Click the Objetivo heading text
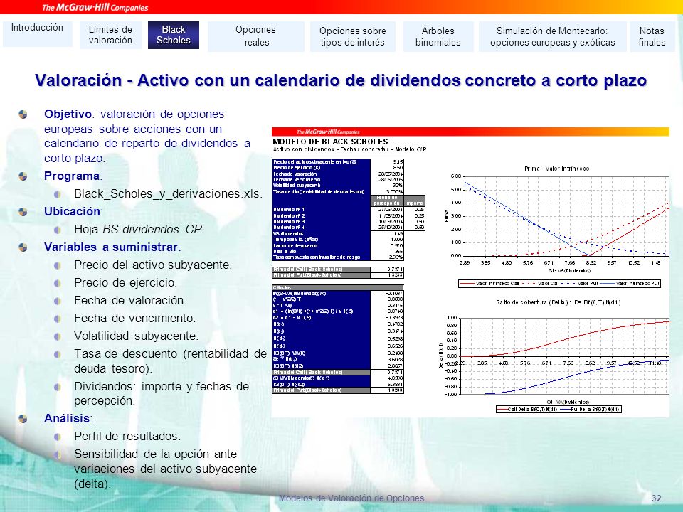The image size is (683, 512). [x=68, y=114]
